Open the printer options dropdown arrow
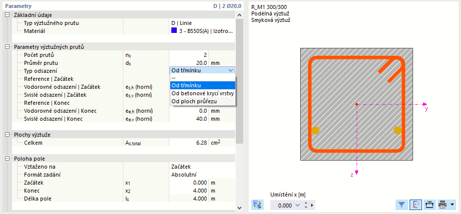 452,205
